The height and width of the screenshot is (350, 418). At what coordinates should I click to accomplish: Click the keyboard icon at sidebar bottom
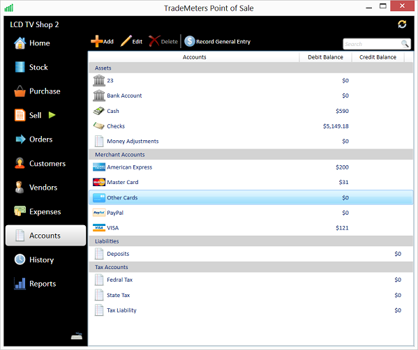click(77, 336)
